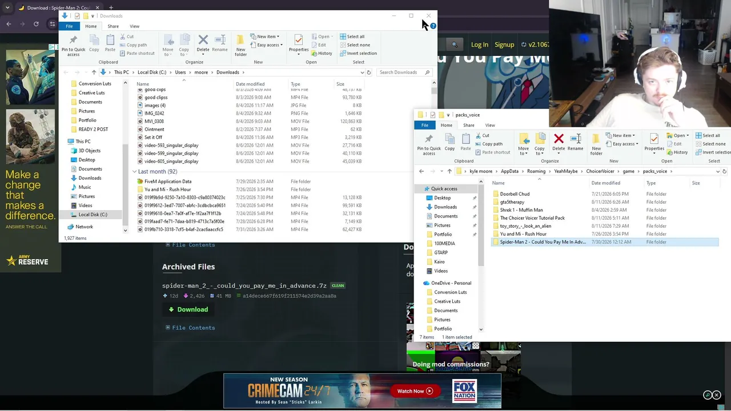Click the Signup link
Screen dimensions: 731x411
click(x=504, y=45)
